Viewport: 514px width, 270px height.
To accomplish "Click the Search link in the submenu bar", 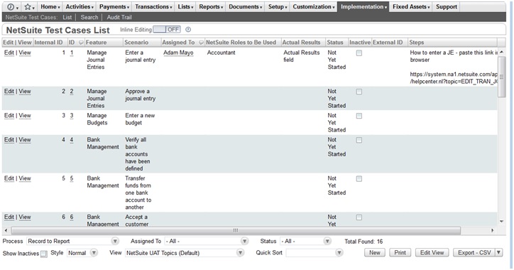I will pos(89,17).
